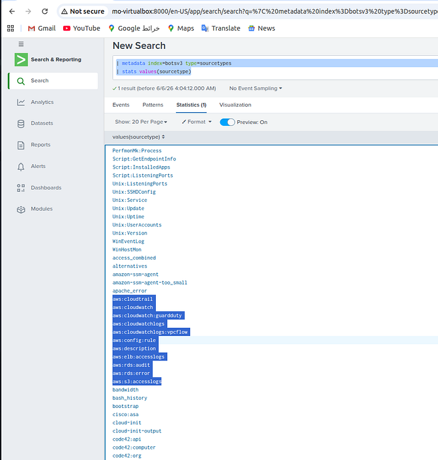
Task: Click the Reports document icon
Action: (21, 145)
